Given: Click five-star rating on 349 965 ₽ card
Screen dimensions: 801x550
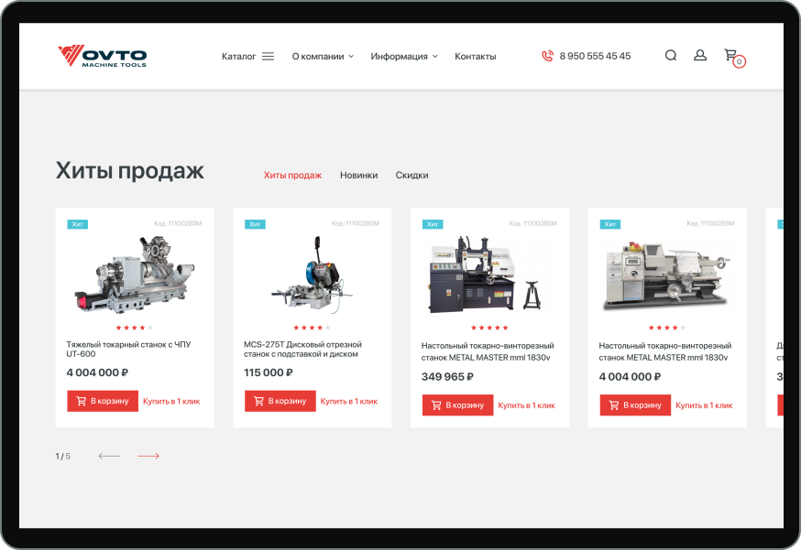Looking at the screenshot, I should pyautogui.click(x=489, y=328).
